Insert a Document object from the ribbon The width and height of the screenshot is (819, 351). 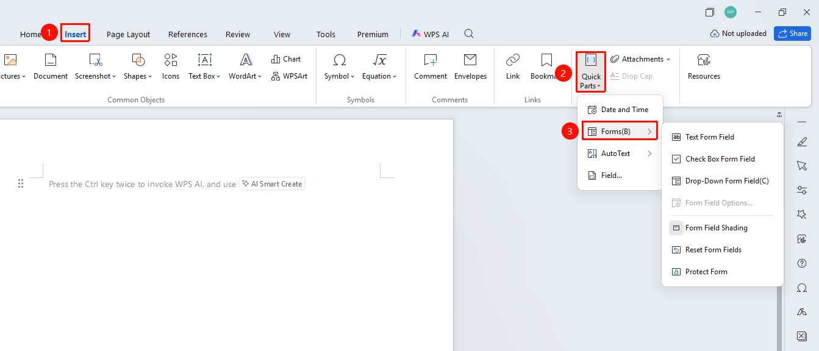coord(51,66)
